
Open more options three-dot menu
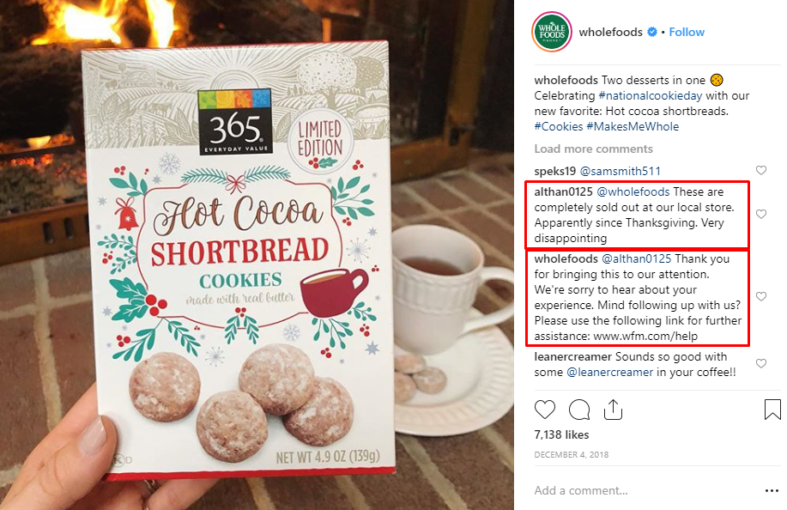(772, 490)
